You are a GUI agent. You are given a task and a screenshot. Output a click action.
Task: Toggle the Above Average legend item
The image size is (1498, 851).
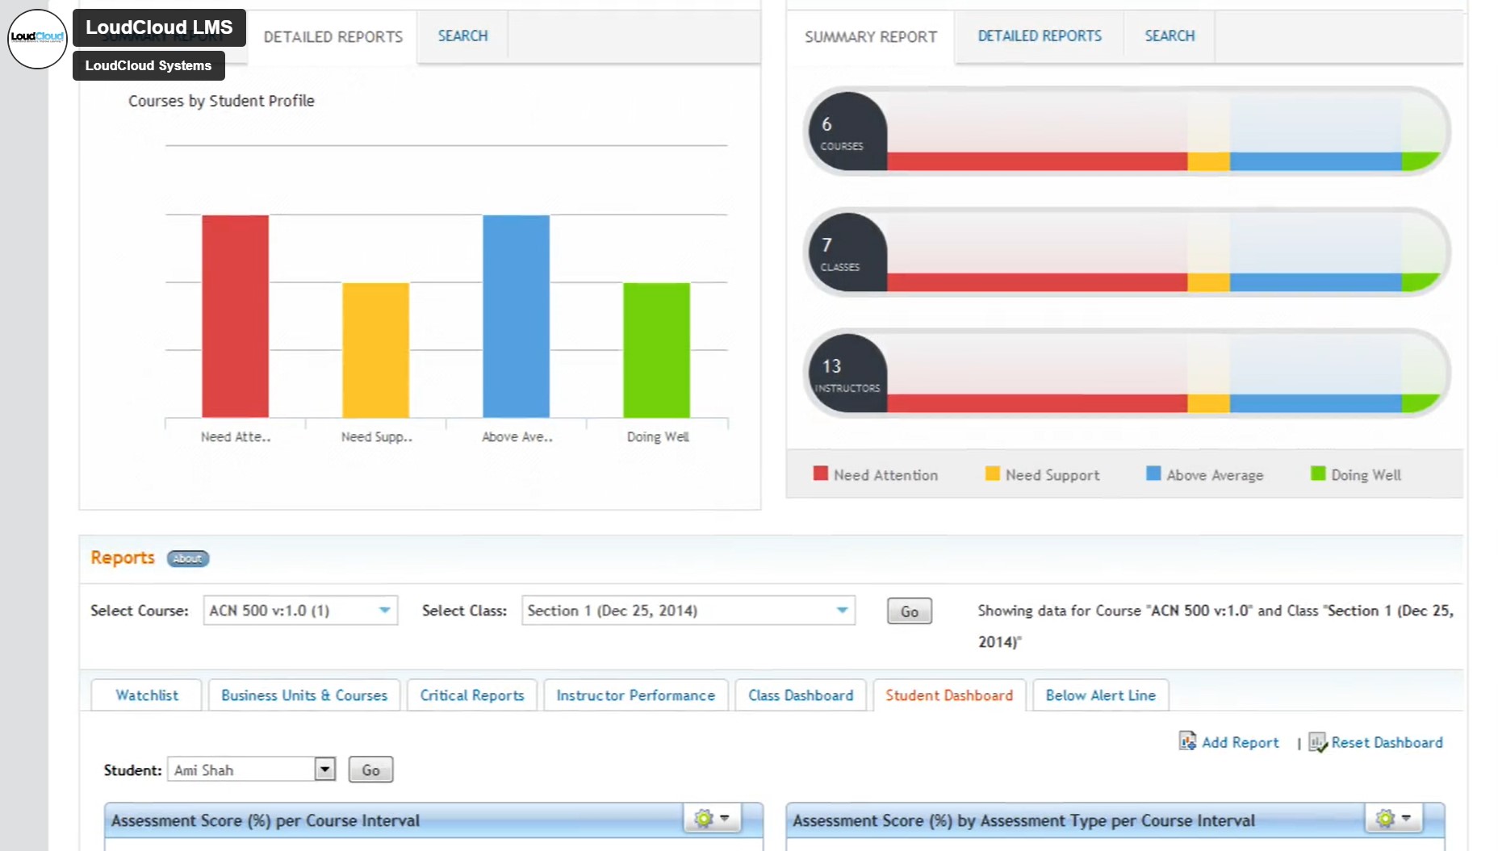(1205, 475)
